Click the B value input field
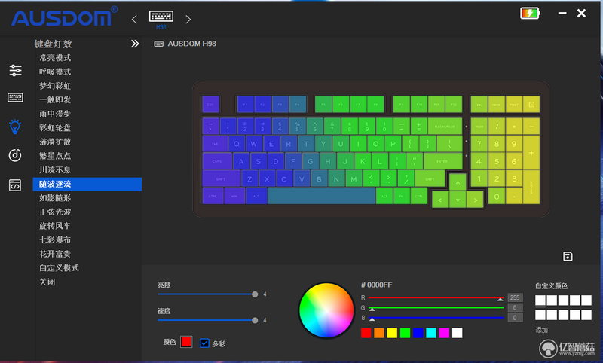 click(x=515, y=318)
